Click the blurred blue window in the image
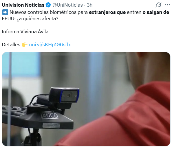This screenshot has height=147, width=172. (21, 65)
